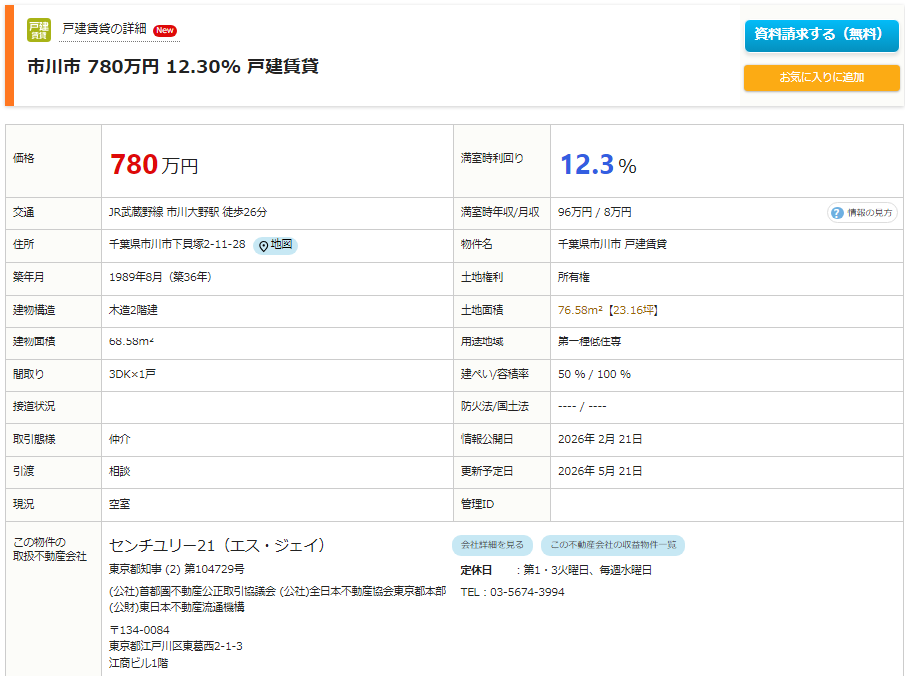Screen dimensions: 905x676
Task: Add property via お気に入りに追加 button
Action: (x=821, y=77)
